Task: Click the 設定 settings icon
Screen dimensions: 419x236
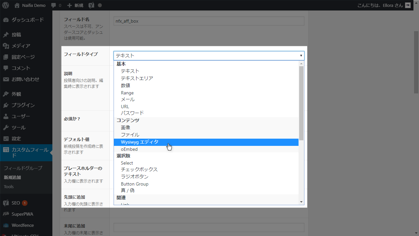Action: click(6, 139)
